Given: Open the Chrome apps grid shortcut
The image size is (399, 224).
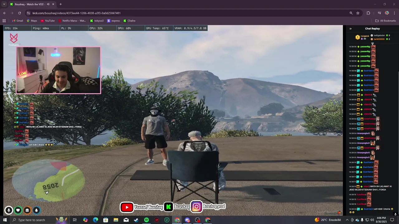Looking at the screenshot, I should pyautogui.click(x=4, y=21).
